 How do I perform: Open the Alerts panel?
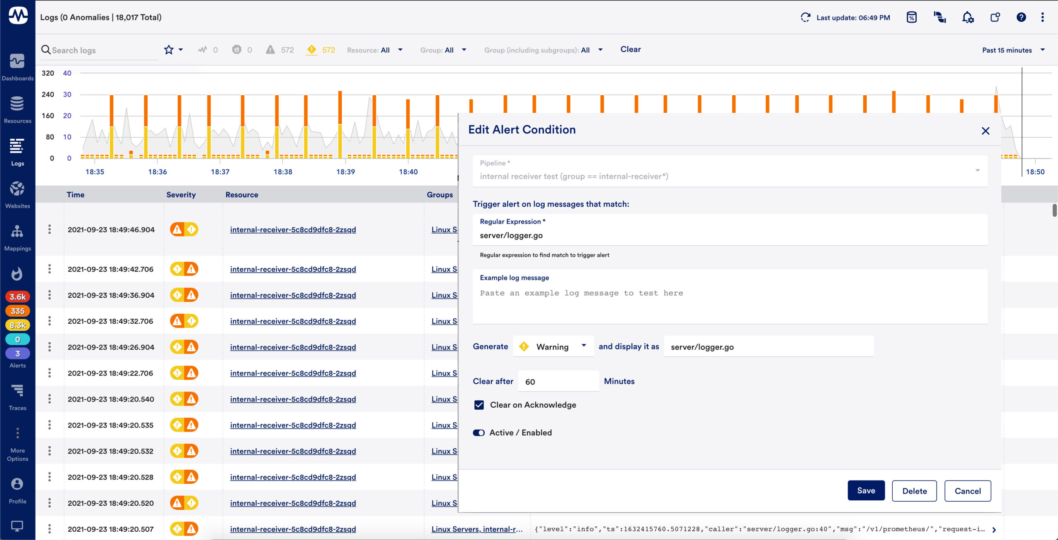click(x=17, y=354)
